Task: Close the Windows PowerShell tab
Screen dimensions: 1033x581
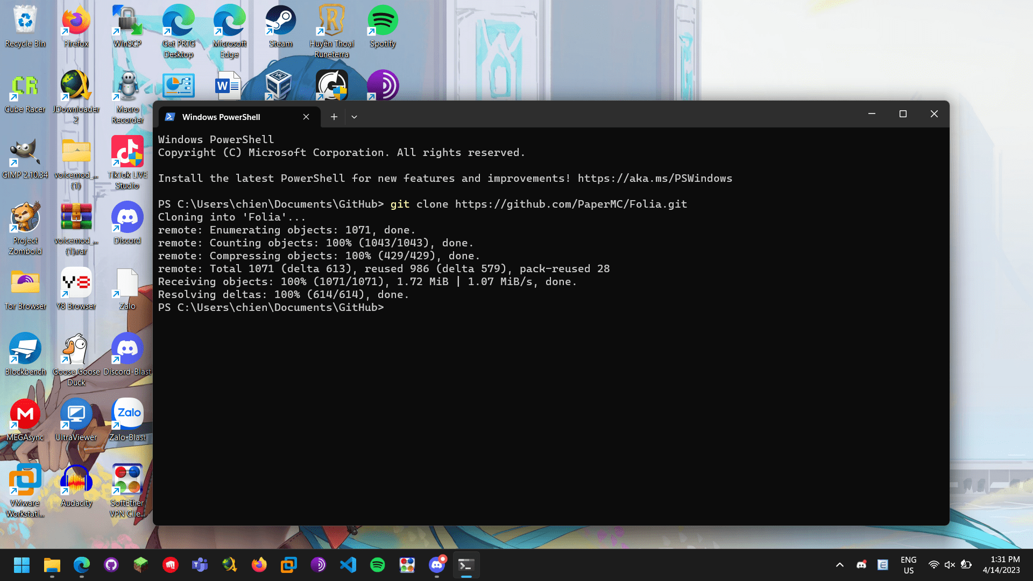Action: tap(306, 117)
